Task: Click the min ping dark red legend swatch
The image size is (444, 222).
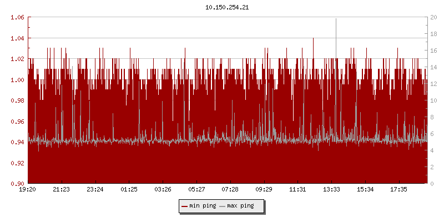Action: [x=185, y=206]
